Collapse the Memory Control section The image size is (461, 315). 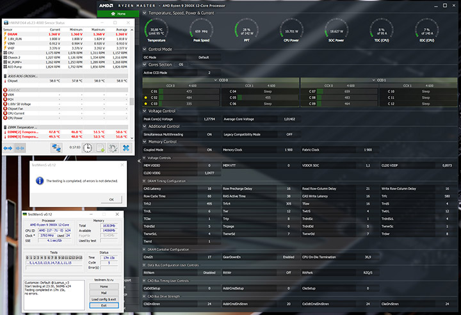tap(144, 141)
